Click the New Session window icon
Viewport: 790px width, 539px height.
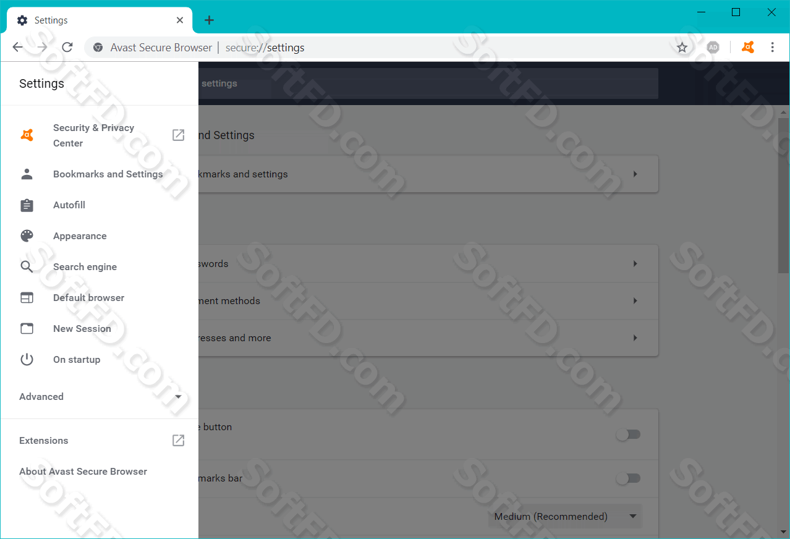27,328
